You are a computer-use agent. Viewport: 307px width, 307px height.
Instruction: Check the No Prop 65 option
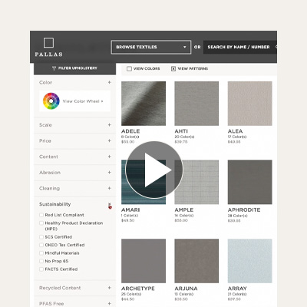[x=41, y=261]
